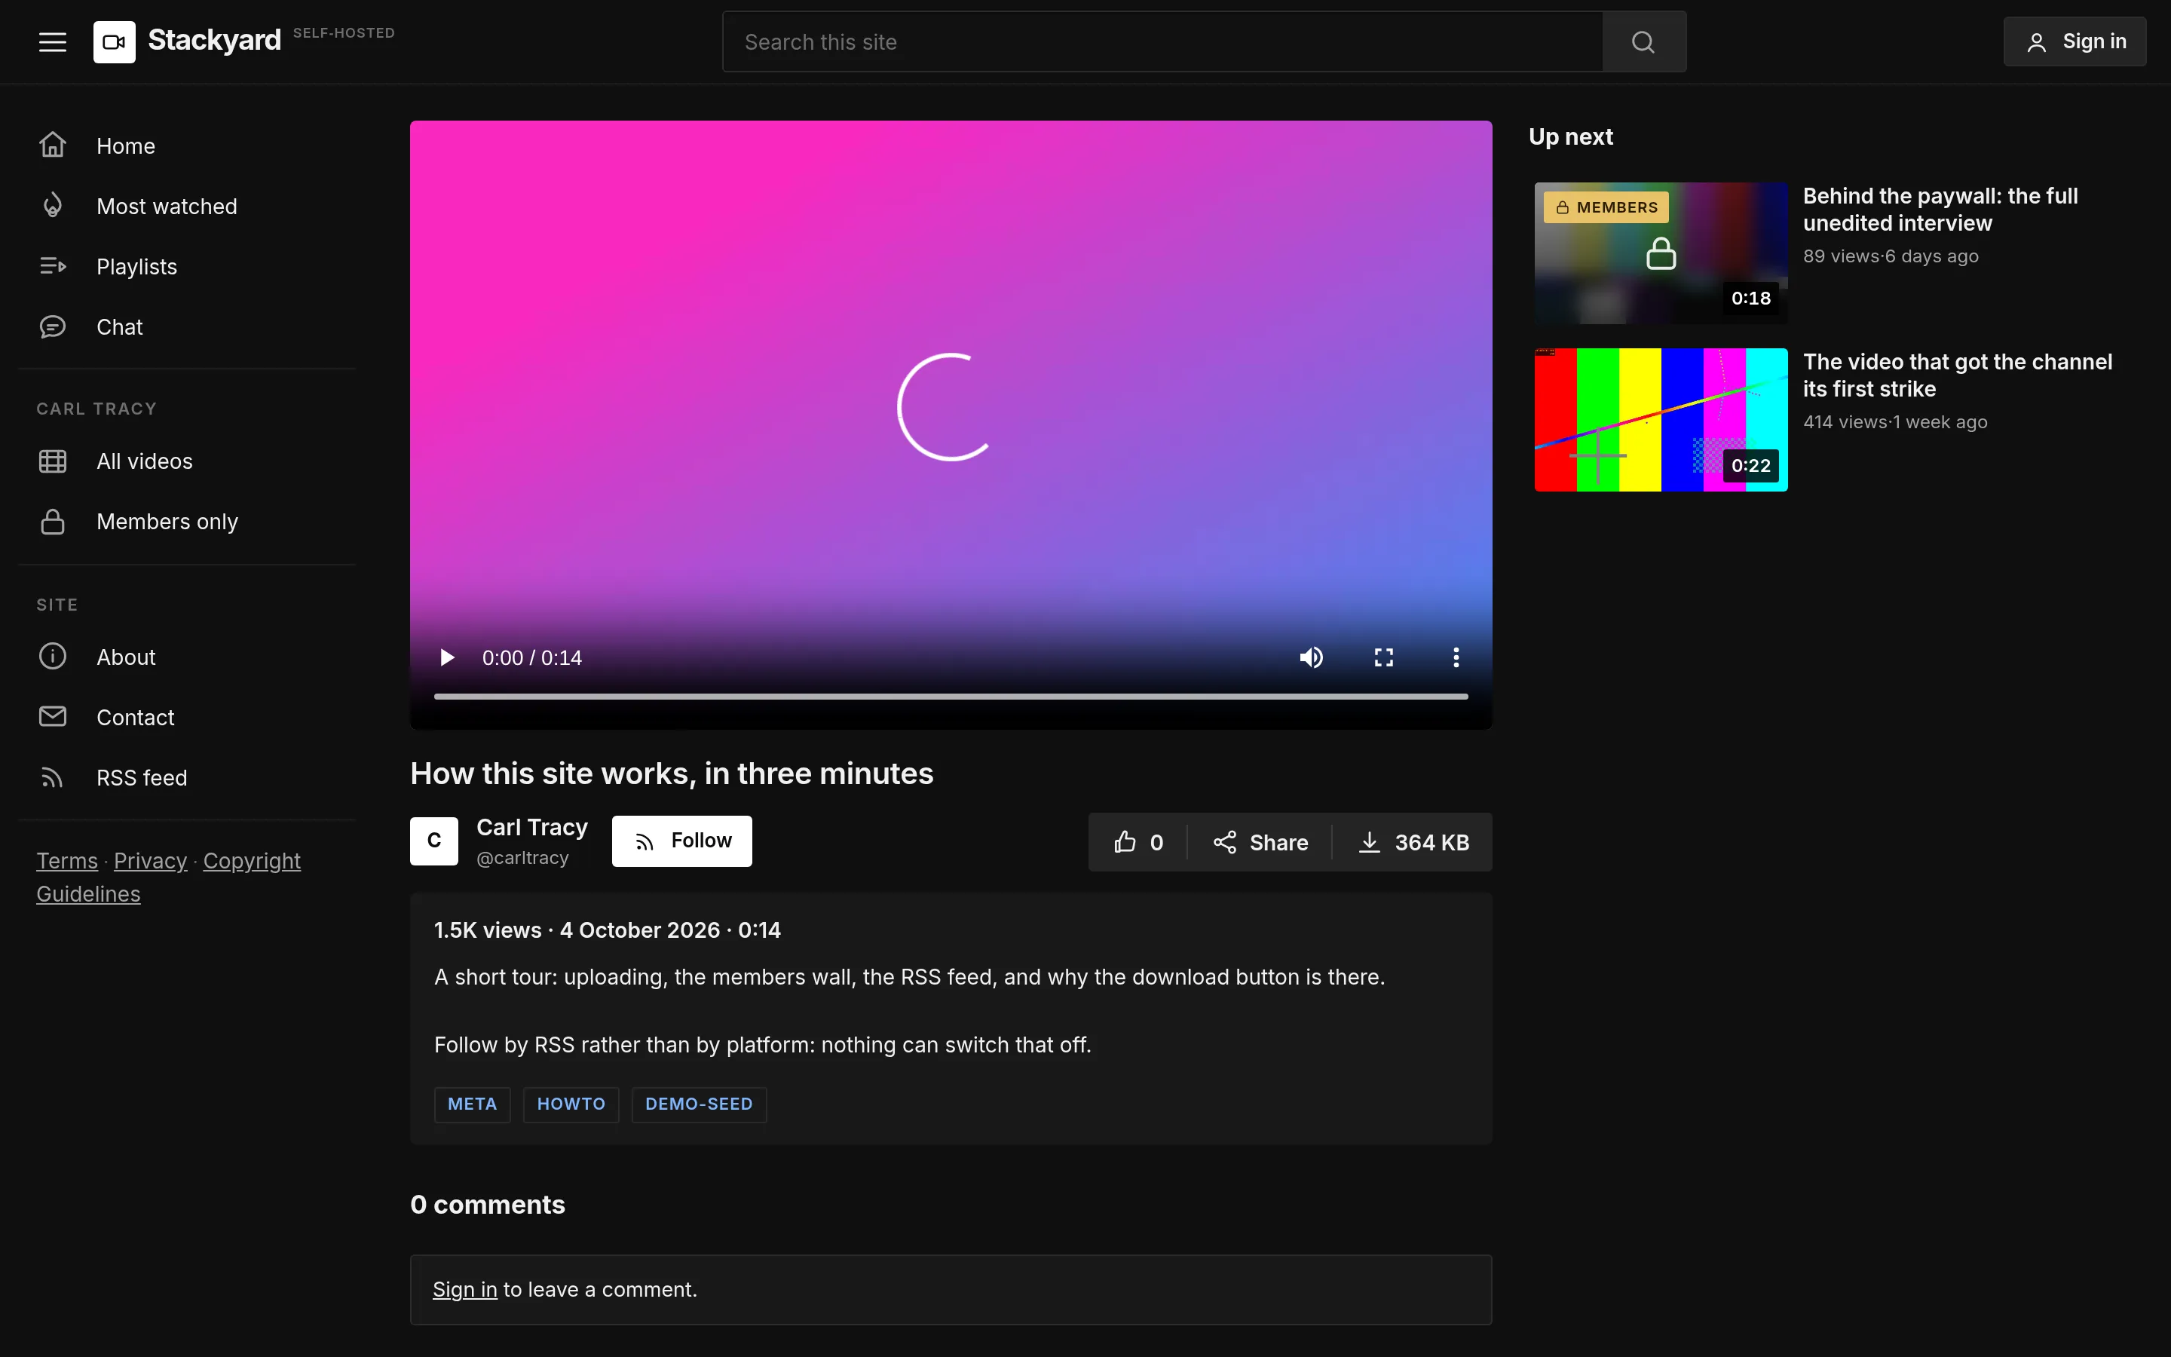The image size is (2171, 1357).
Task: Click the Terms footer link
Action: pyautogui.click(x=67, y=861)
